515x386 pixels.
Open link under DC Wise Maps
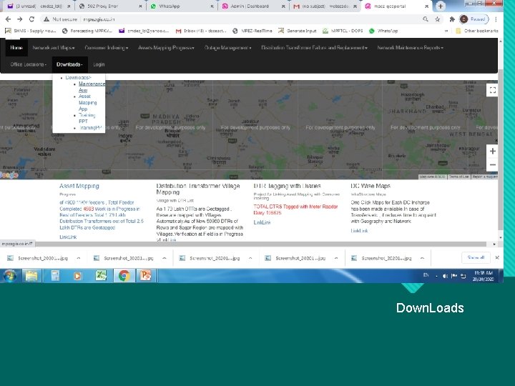pos(359,231)
